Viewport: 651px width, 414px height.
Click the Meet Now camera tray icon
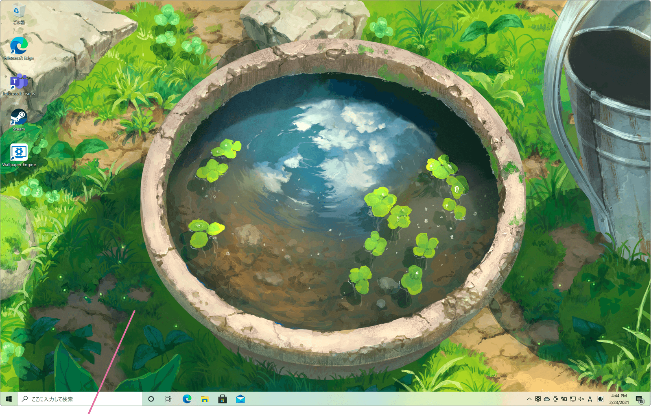click(555, 399)
